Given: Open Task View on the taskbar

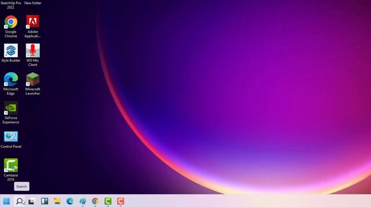Looking at the screenshot, I should (31, 202).
